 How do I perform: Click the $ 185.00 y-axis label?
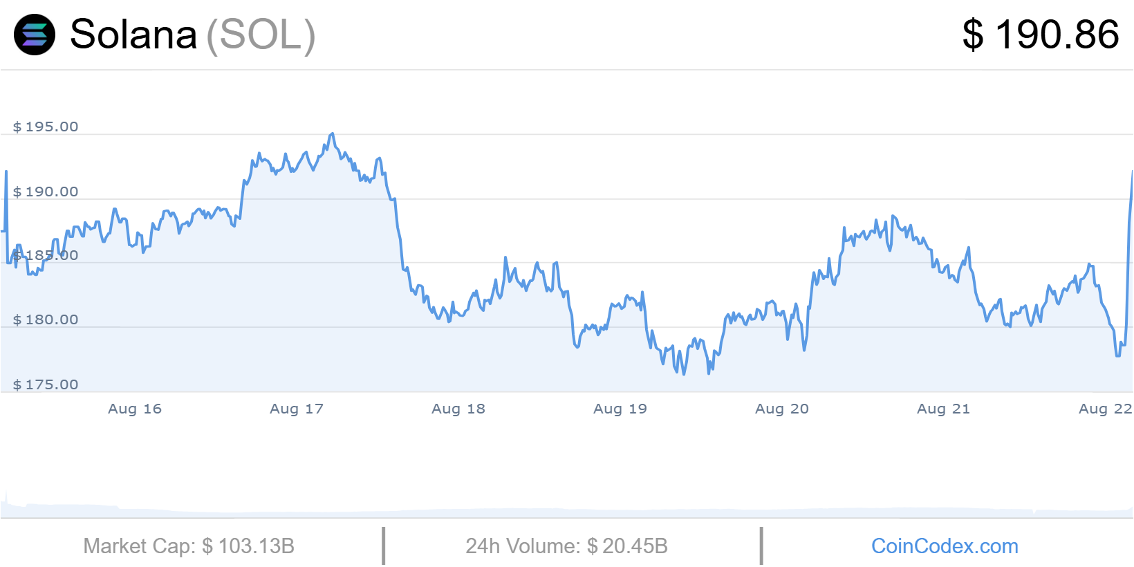click(46, 256)
